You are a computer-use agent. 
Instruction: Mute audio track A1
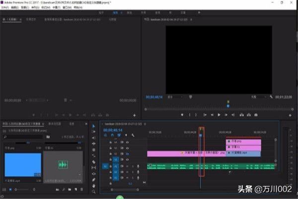coord(127,166)
